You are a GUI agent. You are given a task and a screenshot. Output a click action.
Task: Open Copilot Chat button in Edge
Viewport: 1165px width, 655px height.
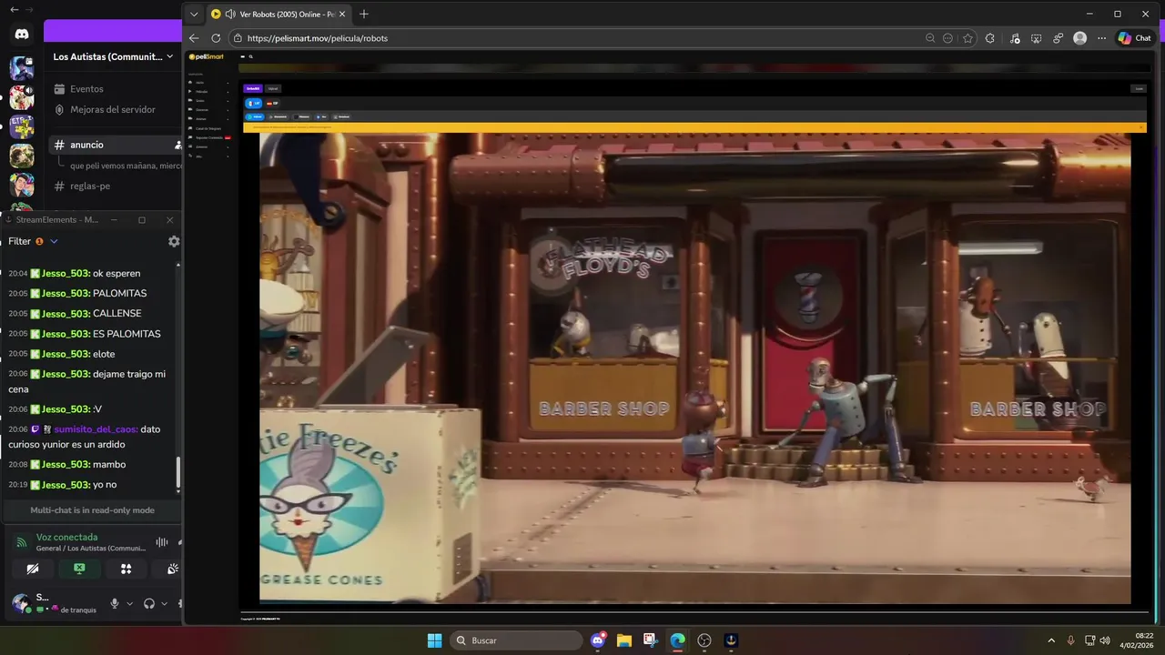pyautogui.click(x=1136, y=38)
